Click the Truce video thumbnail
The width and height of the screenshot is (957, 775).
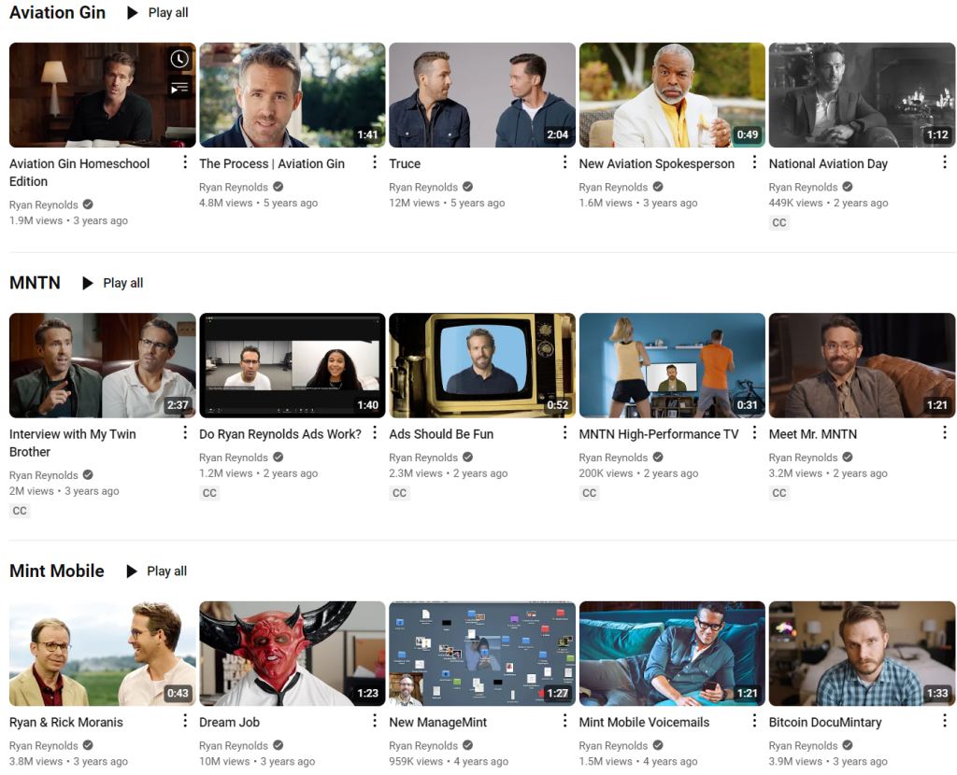pyautogui.click(x=481, y=95)
